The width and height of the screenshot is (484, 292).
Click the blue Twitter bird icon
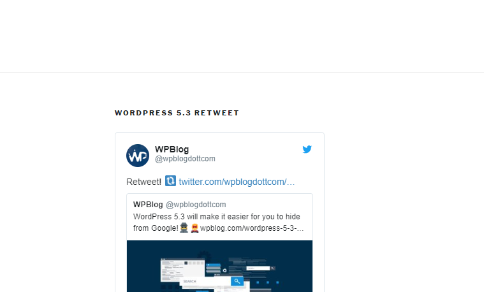pos(307,149)
